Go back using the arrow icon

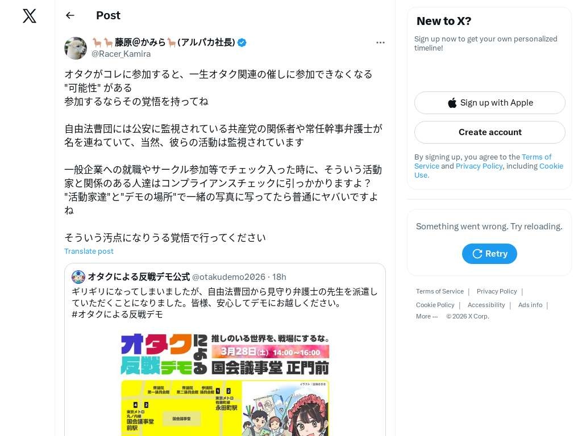pyautogui.click(x=70, y=15)
